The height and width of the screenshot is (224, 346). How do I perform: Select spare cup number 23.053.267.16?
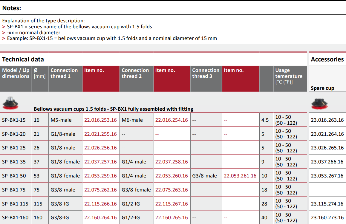pyautogui.click(x=327, y=176)
